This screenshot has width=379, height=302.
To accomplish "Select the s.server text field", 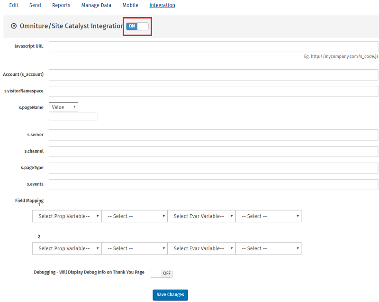I will pyautogui.click(x=213, y=135).
